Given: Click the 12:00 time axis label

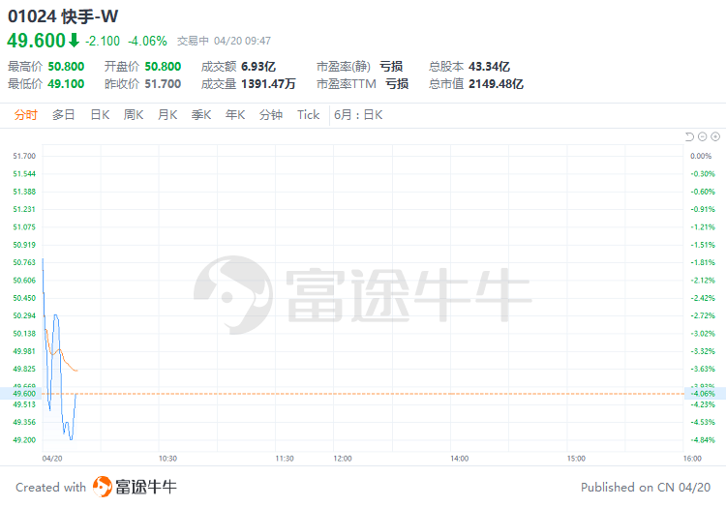Looking at the screenshot, I should (343, 459).
